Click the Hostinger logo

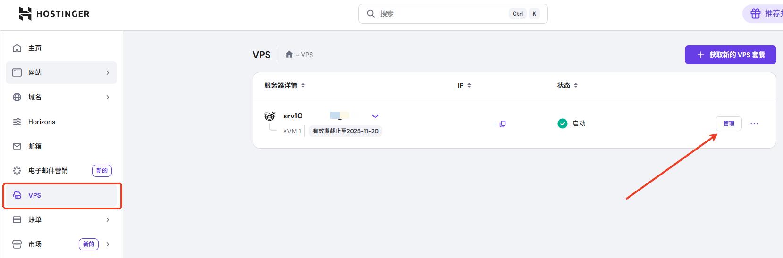point(54,14)
